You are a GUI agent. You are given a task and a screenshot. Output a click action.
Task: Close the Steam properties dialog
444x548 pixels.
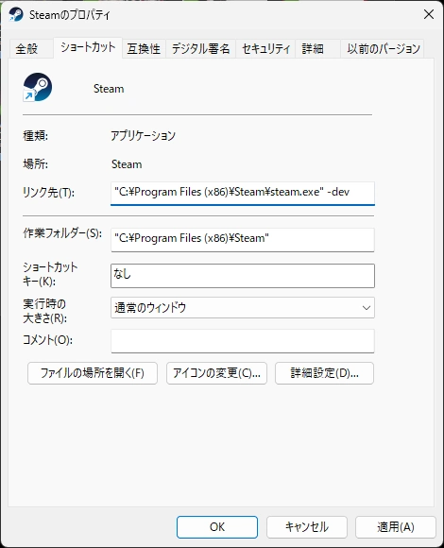coord(429,14)
